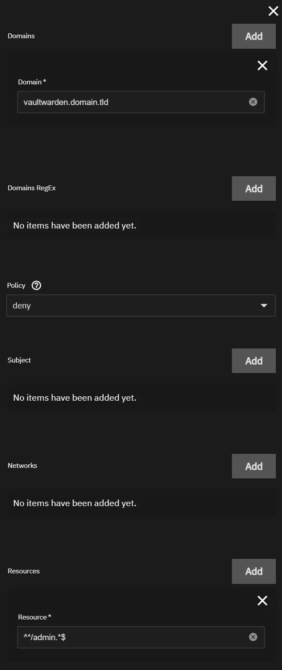The height and width of the screenshot is (670, 282).
Task: Add a Domains RegEx entry
Action: 253,189
